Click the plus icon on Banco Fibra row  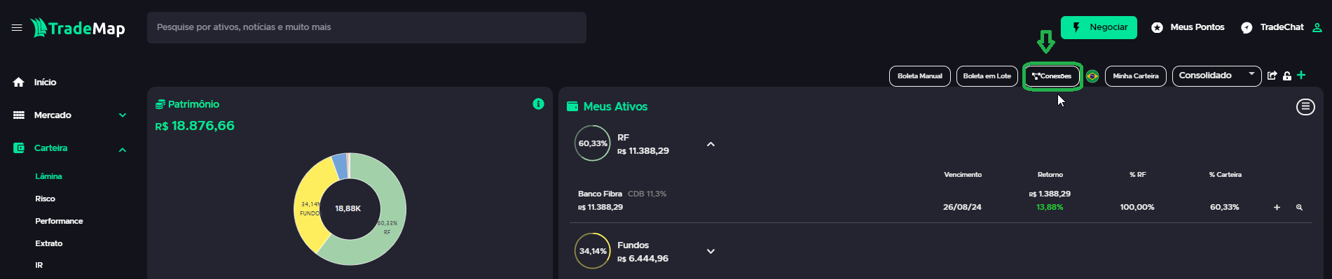(1277, 207)
